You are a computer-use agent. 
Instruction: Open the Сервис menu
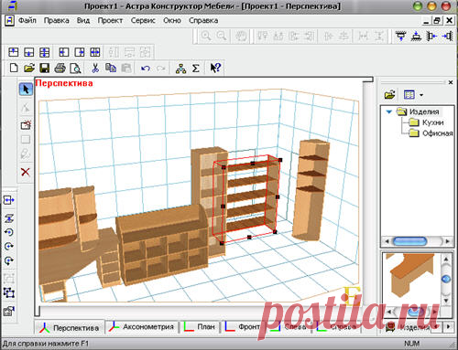point(143,21)
